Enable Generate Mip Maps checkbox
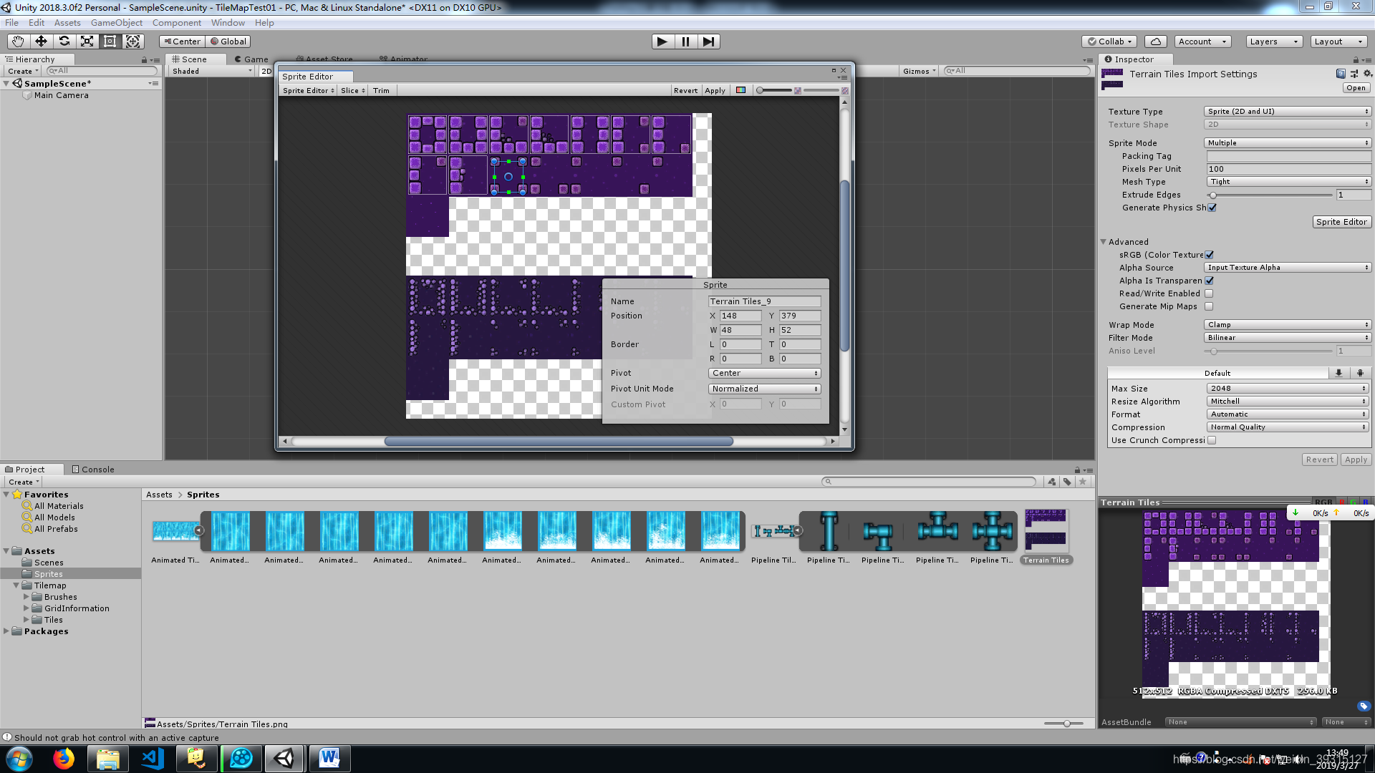This screenshot has width=1375, height=773. 1209,306
